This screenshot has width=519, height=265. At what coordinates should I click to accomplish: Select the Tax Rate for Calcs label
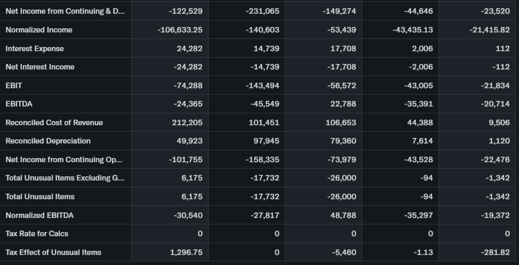coord(37,234)
